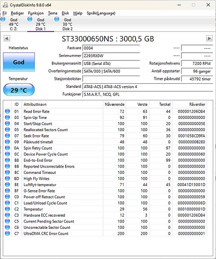Select the Reallocated Sectors Count row
The image size is (216, 259).
(x=105, y=130)
